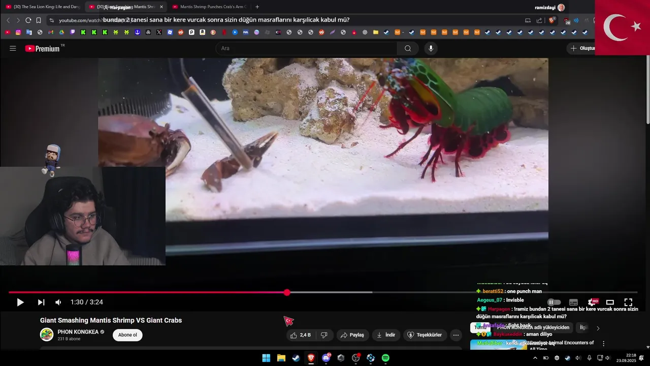This screenshot has height=366, width=650.
Task: Open Steam from taskbar
Action: pos(296,358)
